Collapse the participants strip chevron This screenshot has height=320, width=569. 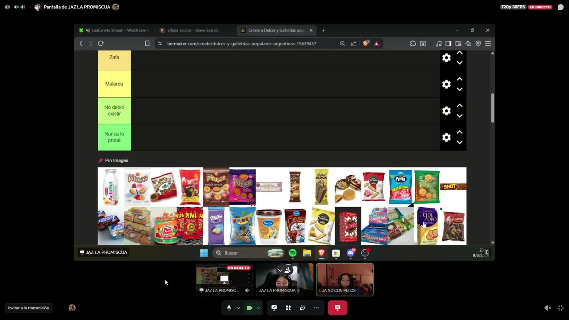(x=280, y=270)
